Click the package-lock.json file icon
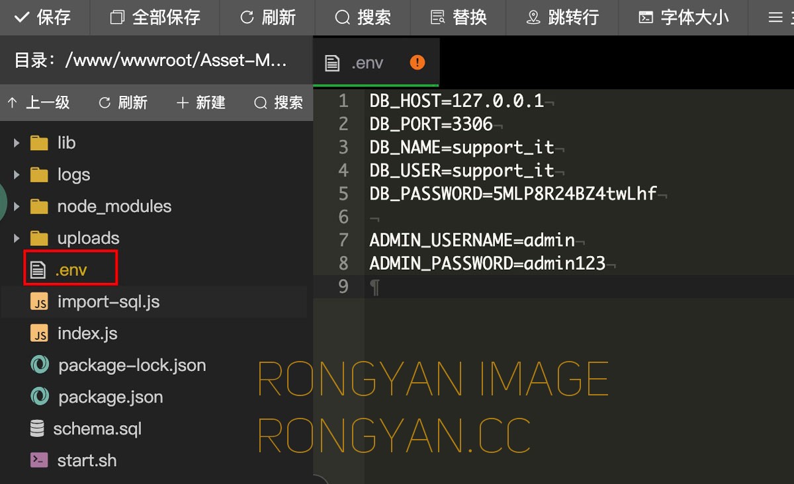794x484 pixels. coord(40,365)
